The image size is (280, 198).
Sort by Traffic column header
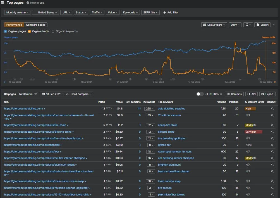(101, 102)
